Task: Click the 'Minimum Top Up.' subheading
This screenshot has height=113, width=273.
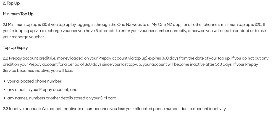Action: coord(18,14)
